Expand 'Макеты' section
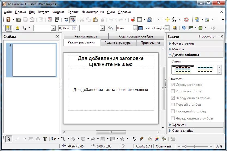Viewport: 227px width, 151px height. point(195,49)
